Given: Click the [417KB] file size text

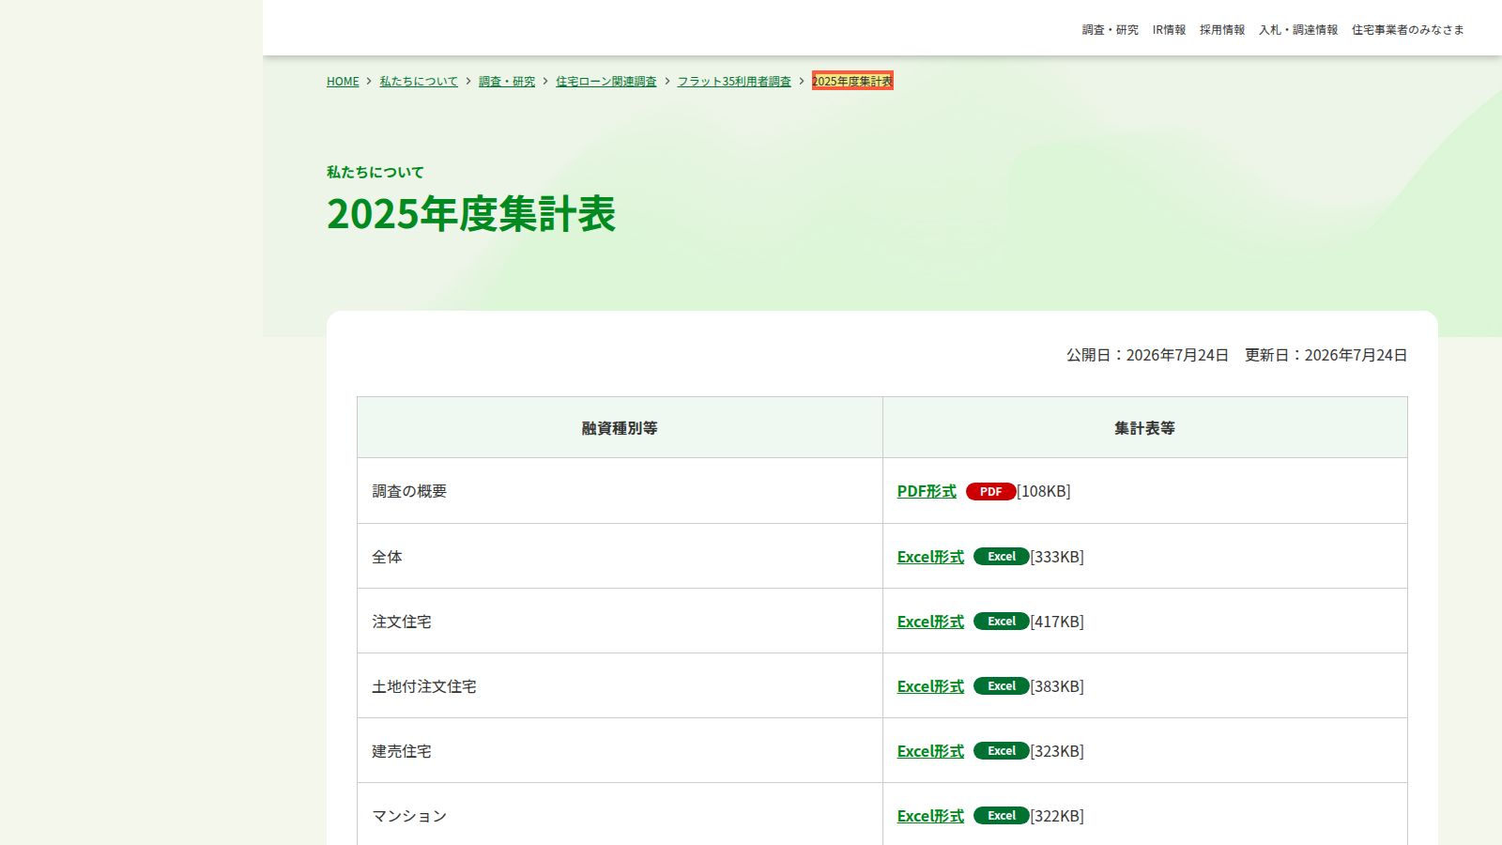Looking at the screenshot, I should pyautogui.click(x=1057, y=622).
